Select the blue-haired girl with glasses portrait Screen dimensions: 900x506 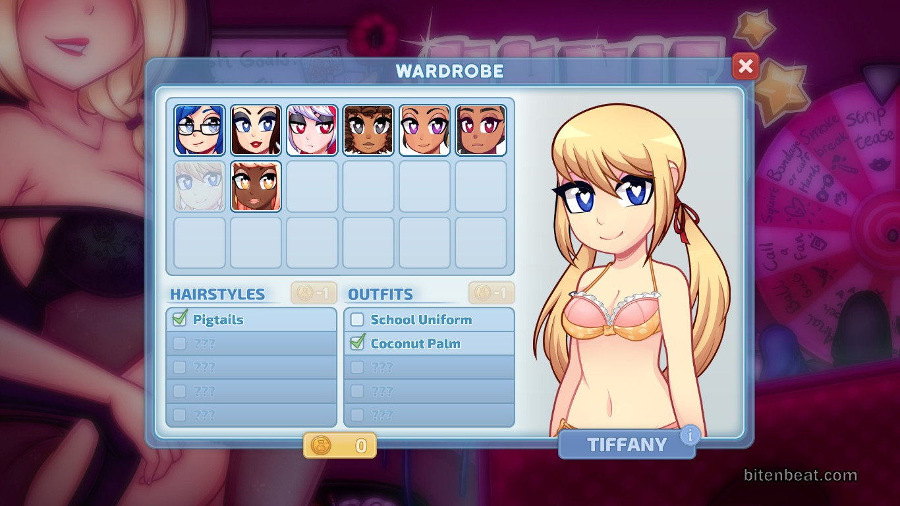pyautogui.click(x=200, y=130)
